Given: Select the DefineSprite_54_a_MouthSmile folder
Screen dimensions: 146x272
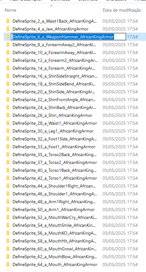Looking at the screenshot, I should click(x=54, y=225).
